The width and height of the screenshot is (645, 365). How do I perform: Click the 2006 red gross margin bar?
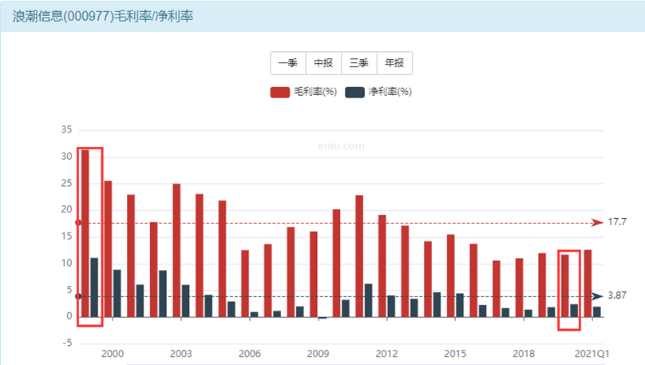pos(245,284)
